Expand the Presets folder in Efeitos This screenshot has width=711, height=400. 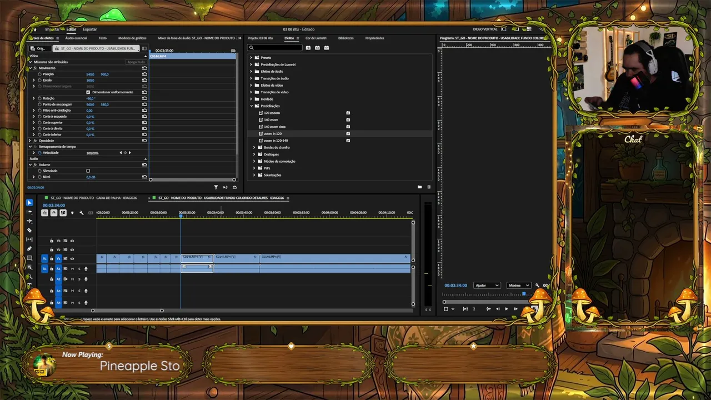(x=251, y=58)
